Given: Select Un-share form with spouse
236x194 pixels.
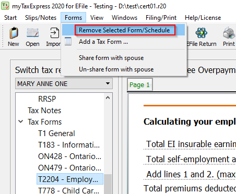Looking at the screenshot, I should click(x=116, y=69).
